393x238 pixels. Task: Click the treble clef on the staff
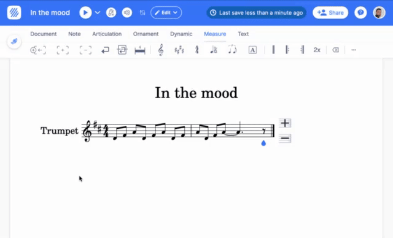87,131
